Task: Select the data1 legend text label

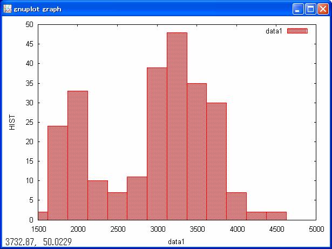Action: [274, 31]
